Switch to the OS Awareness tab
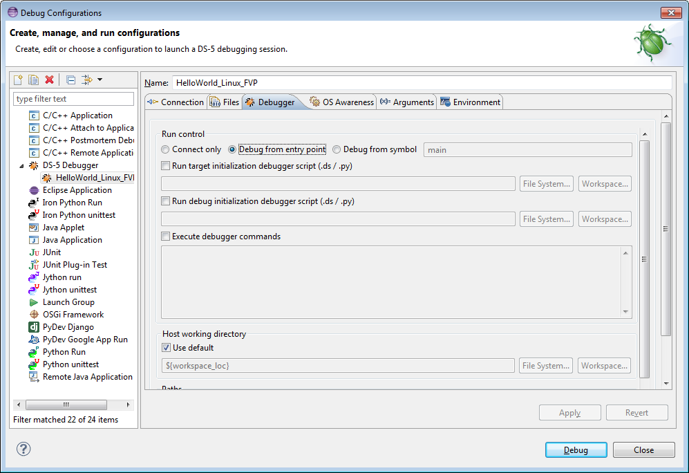 click(342, 102)
